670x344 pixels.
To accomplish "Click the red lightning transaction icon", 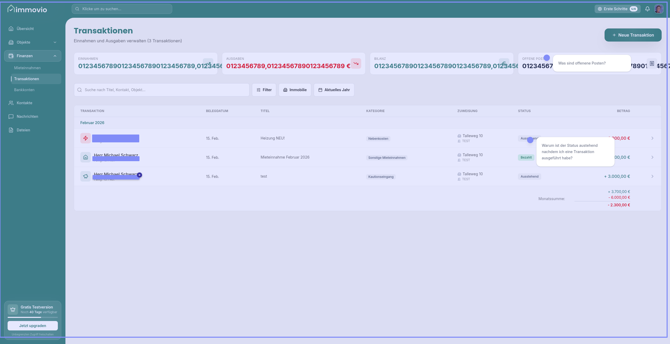I will coord(86,138).
